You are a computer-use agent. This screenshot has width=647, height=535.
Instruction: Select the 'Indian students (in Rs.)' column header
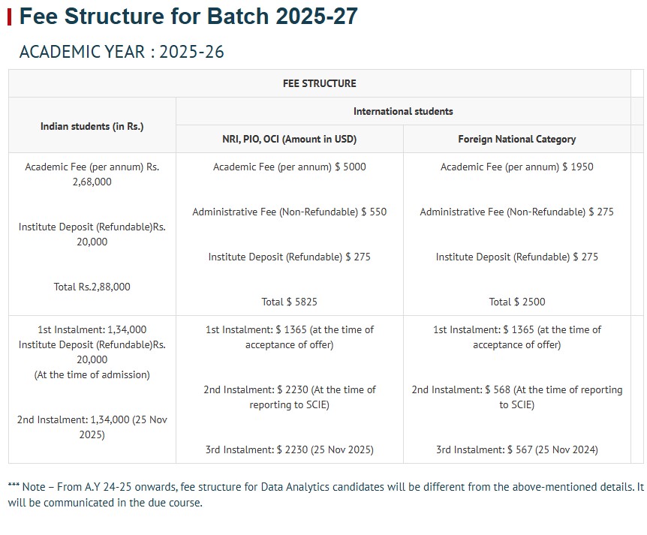(x=92, y=126)
